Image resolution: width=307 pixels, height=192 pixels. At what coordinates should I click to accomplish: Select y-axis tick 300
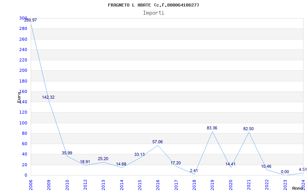pyautogui.click(x=23, y=18)
